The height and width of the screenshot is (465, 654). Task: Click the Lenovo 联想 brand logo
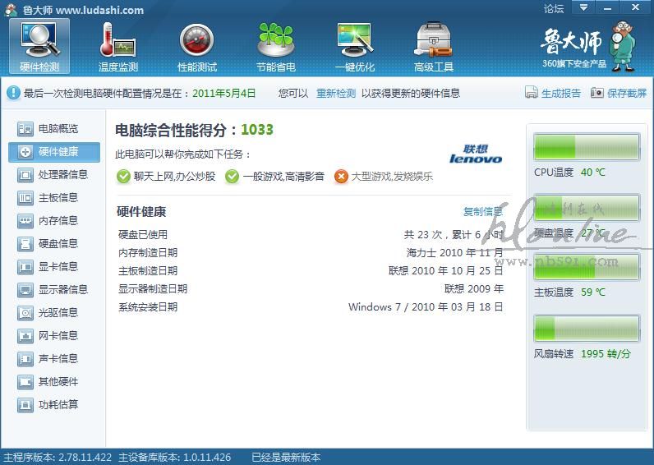point(476,154)
